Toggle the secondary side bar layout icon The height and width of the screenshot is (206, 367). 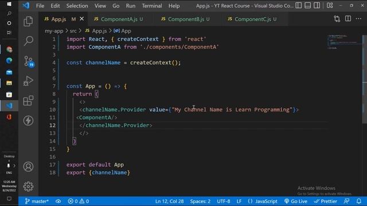pyautogui.click(x=317, y=5)
